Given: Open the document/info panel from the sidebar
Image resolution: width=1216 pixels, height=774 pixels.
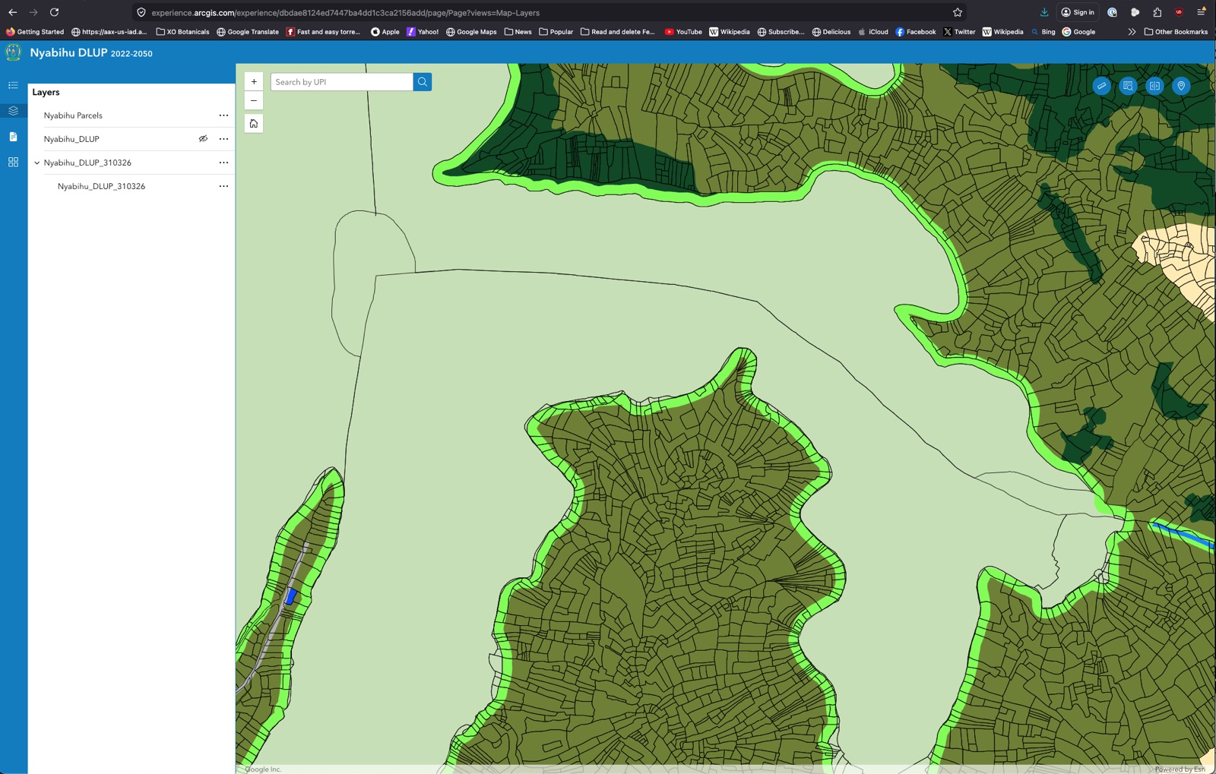Looking at the screenshot, I should pyautogui.click(x=12, y=137).
